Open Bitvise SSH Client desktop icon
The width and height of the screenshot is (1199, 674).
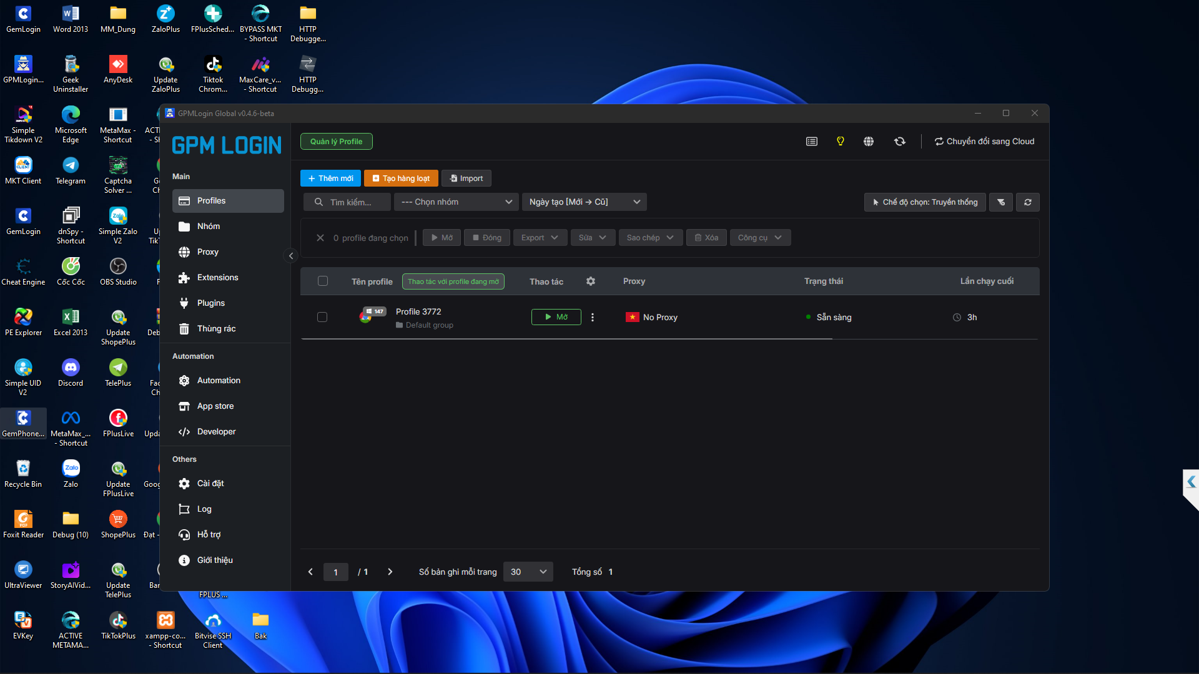pyautogui.click(x=213, y=630)
